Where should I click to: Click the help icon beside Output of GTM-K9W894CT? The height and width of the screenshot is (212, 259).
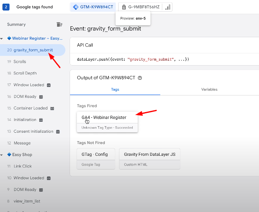coord(140,78)
